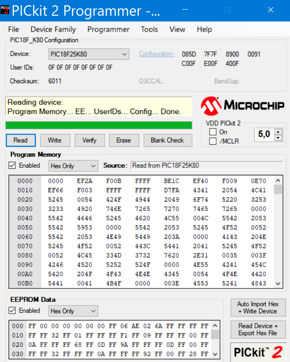The height and width of the screenshot is (362, 290).
Task: Click the Blank Check button
Action: [x=167, y=140]
